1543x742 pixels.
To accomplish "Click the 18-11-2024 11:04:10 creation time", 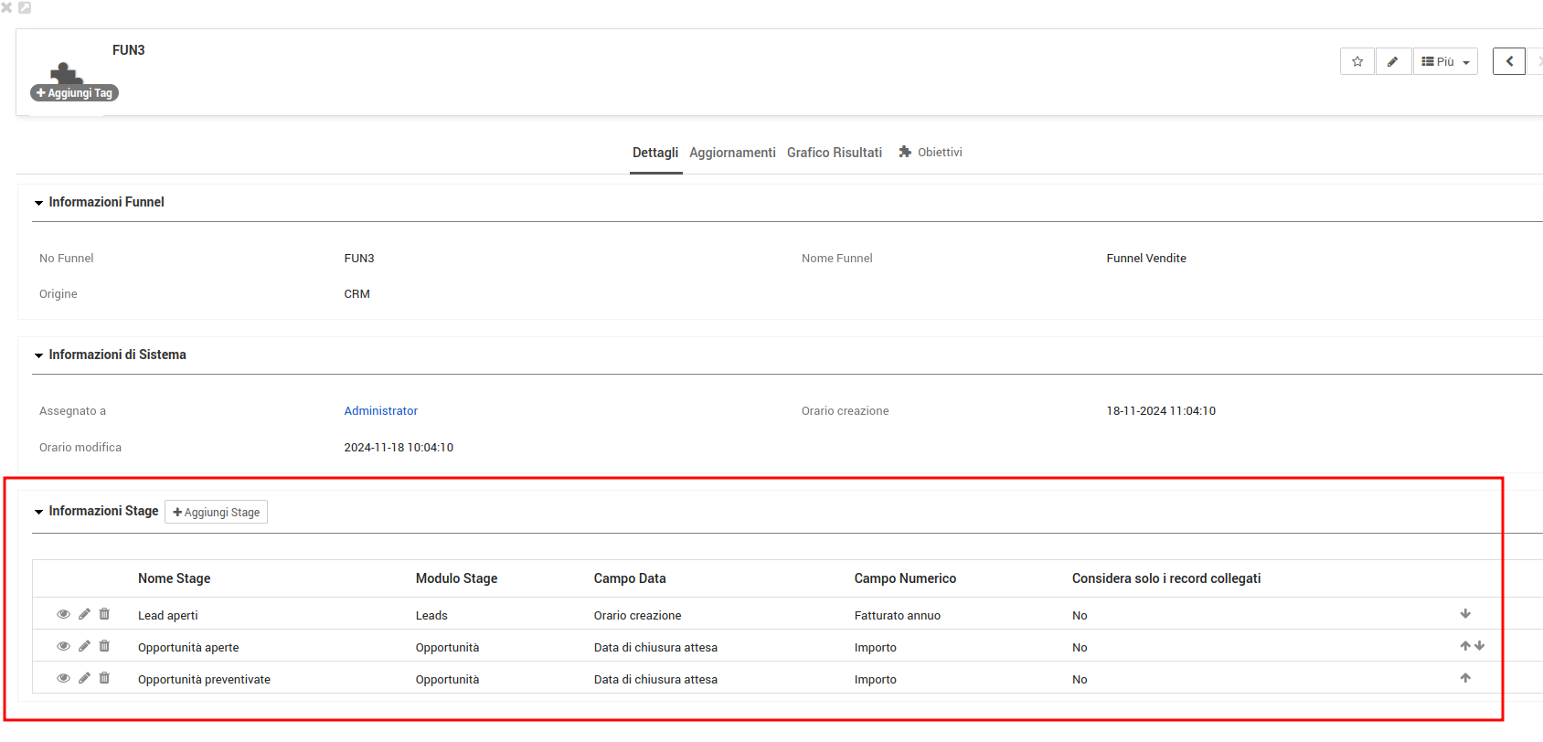I will pyautogui.click(x=1161, y=411).
